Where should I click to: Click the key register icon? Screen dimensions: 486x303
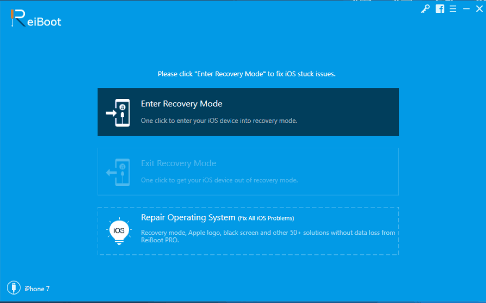(x=425, y=9)
